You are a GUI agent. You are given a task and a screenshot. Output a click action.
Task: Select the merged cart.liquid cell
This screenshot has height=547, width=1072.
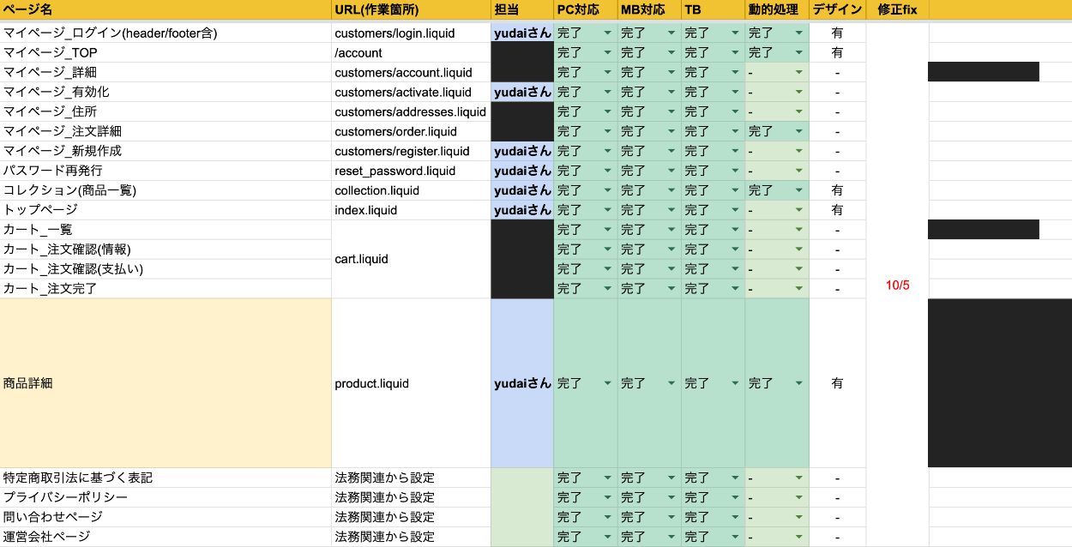[x=410, y=259]
